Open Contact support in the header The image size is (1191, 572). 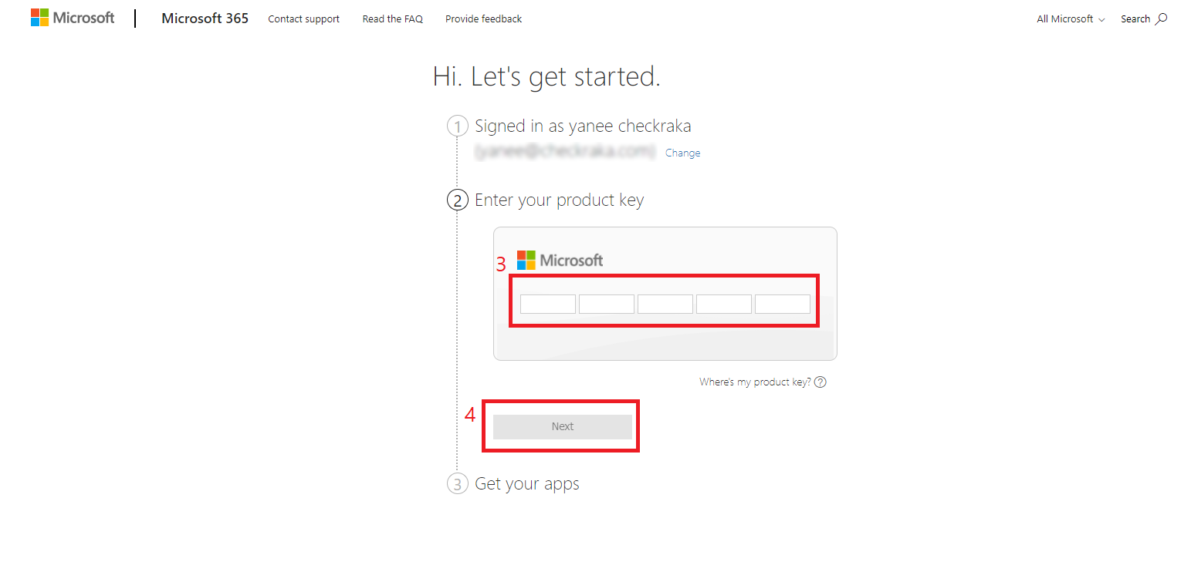tap(303, 19)
